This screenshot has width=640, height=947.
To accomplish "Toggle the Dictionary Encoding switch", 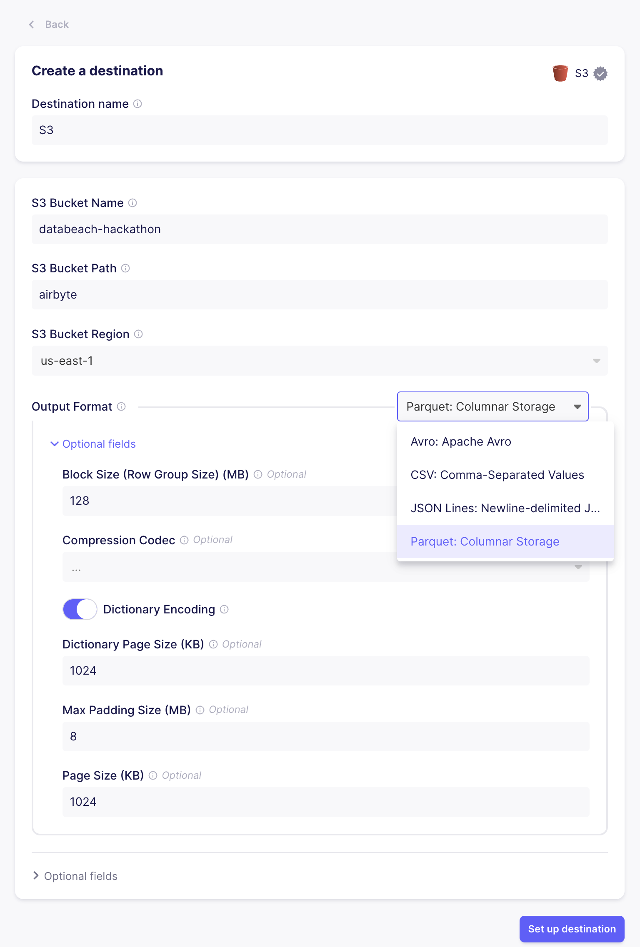I will pyautogui.click(x=80, y=609).
